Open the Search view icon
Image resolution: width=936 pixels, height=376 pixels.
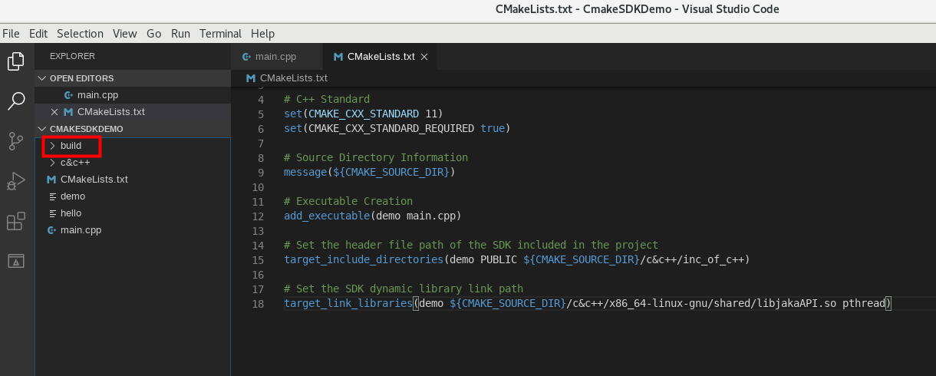click(x=16, y=101)
